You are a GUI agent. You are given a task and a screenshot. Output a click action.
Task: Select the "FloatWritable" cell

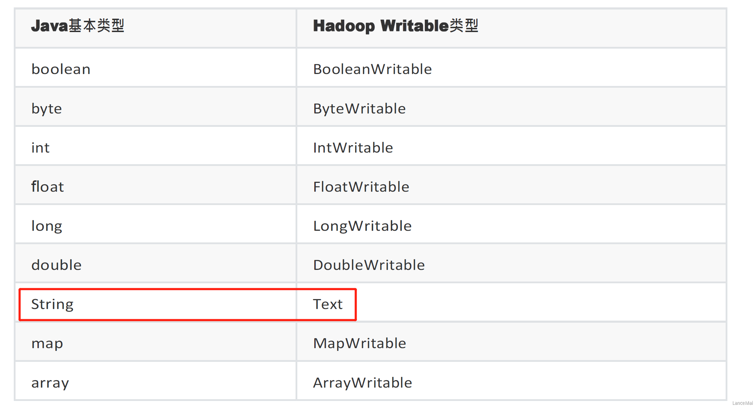(361, 187)
